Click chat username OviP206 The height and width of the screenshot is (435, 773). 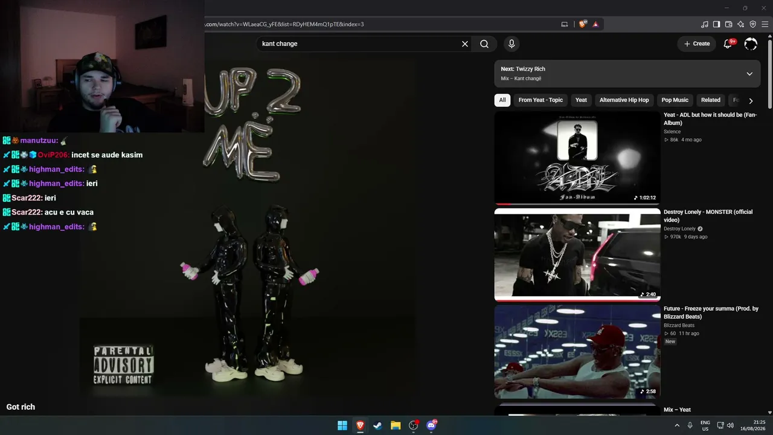pyautogui.click(x=53, y=155)
